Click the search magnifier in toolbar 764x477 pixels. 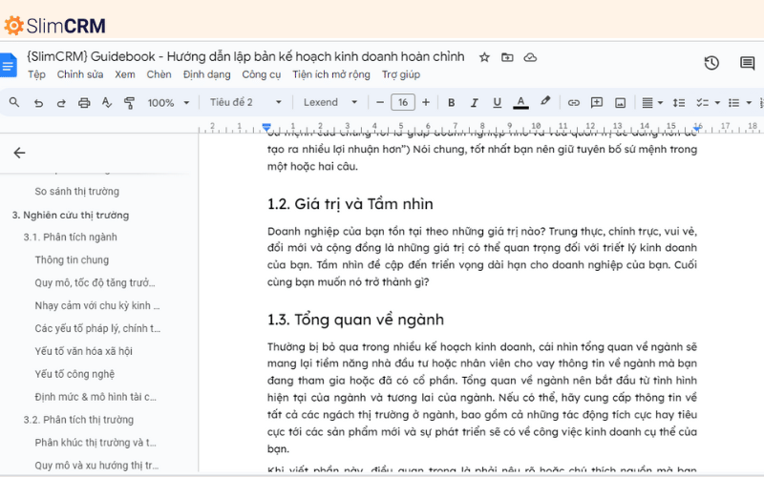[x=14, y=102]
